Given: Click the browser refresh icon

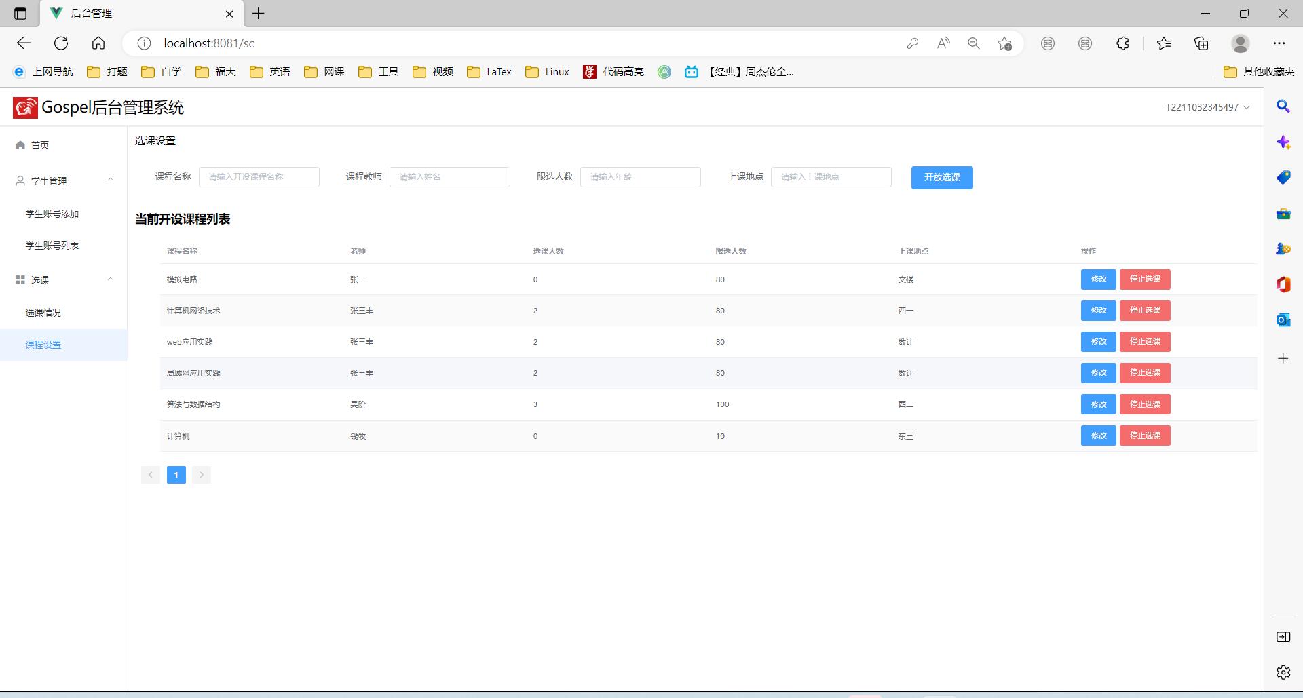Looking at the screenshot, I should point(61,43).
